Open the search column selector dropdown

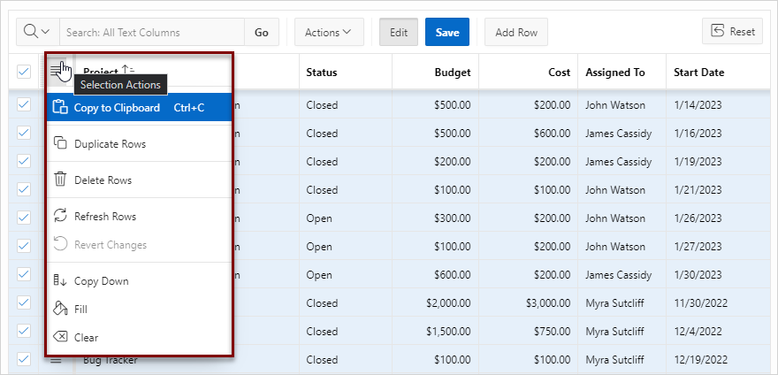pos(38,33)
